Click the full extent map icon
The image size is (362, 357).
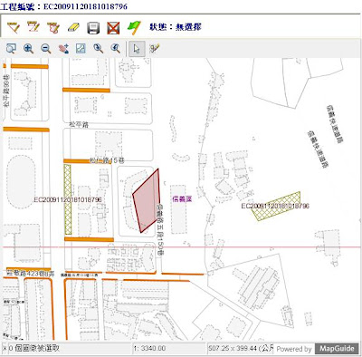tap(81, 48)
